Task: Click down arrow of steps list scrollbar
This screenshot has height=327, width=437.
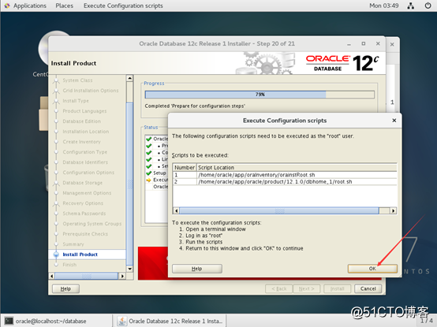Action: (129, 269)
